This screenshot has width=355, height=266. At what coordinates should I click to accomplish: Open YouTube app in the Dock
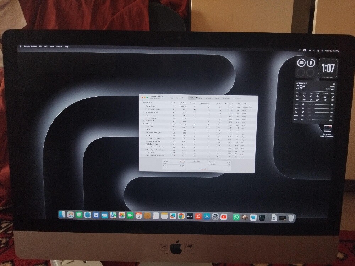[x=224, y=217]
